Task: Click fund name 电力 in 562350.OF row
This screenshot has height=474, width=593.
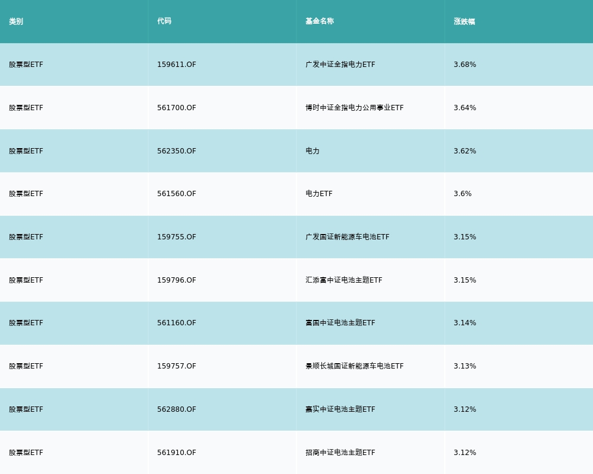Action: coord(313,151)
